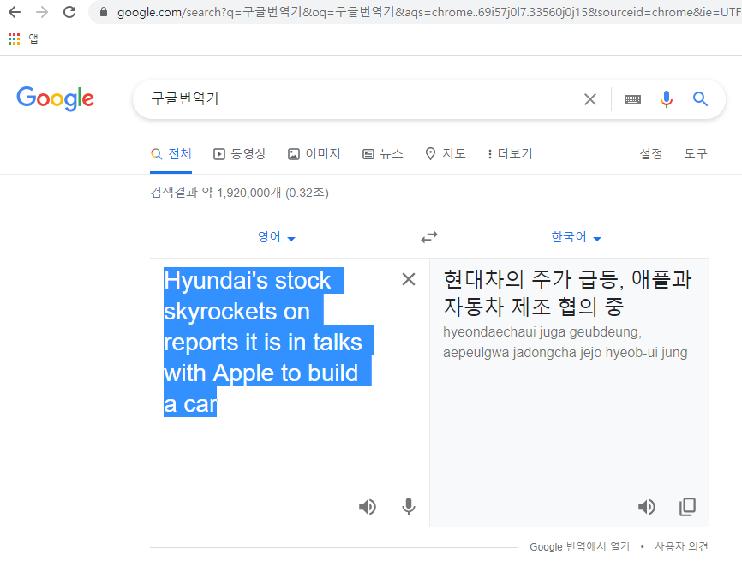Open the 더보기 more menu
Screen dimensions: 742x578
point(510,154)
